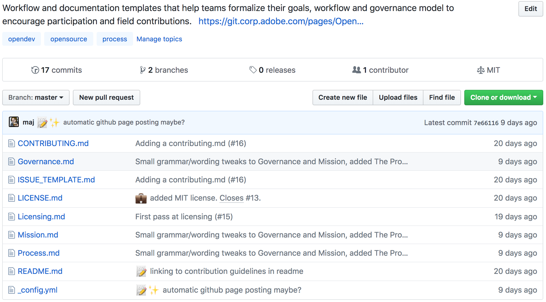Click the MIT license scale icon
Image resolution: width=546 pixels, height=302 pixels.
[481, 70]
